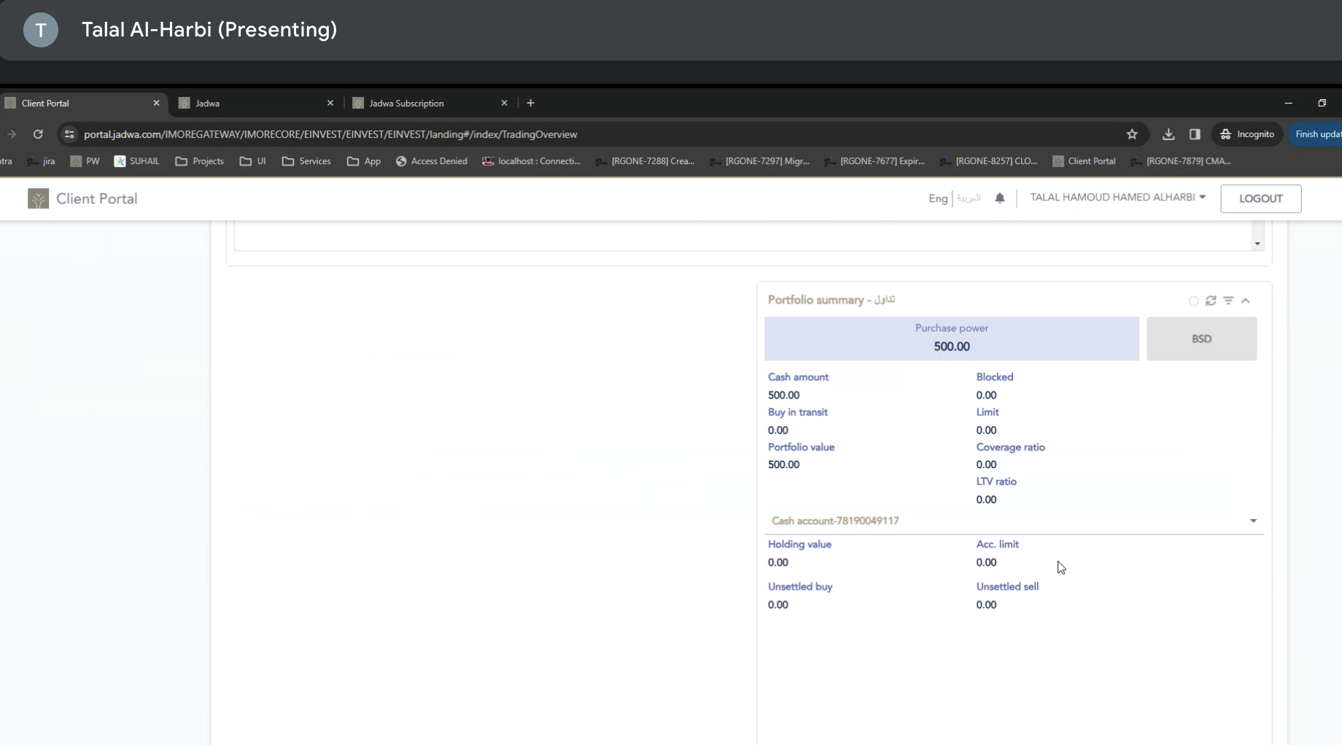Click the LOGOUT button
Screen dimensions: 1342x745
(x=1260, y=198)
